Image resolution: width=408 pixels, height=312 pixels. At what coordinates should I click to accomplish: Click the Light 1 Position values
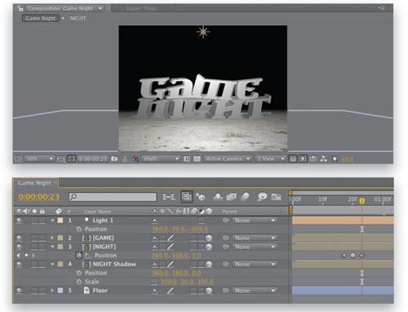point(180,229)
